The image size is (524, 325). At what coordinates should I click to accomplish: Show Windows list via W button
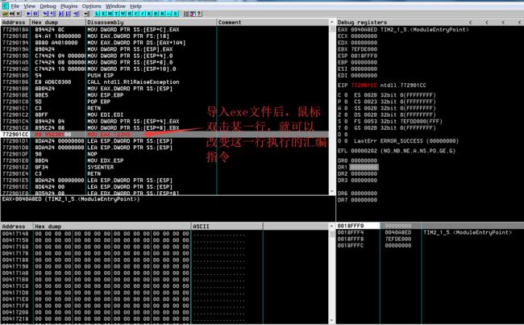123,14
